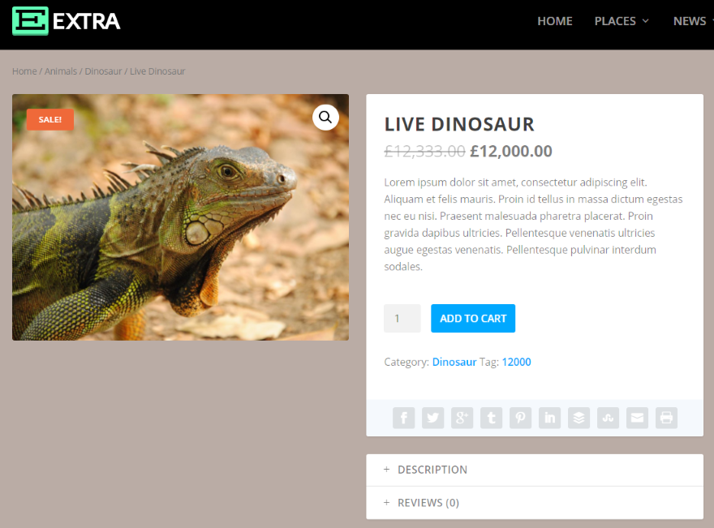Image resolution: width=714 pixels, height=528 pixels.
Task: Pin product with Pinterest icon
Action: (520, 418)
